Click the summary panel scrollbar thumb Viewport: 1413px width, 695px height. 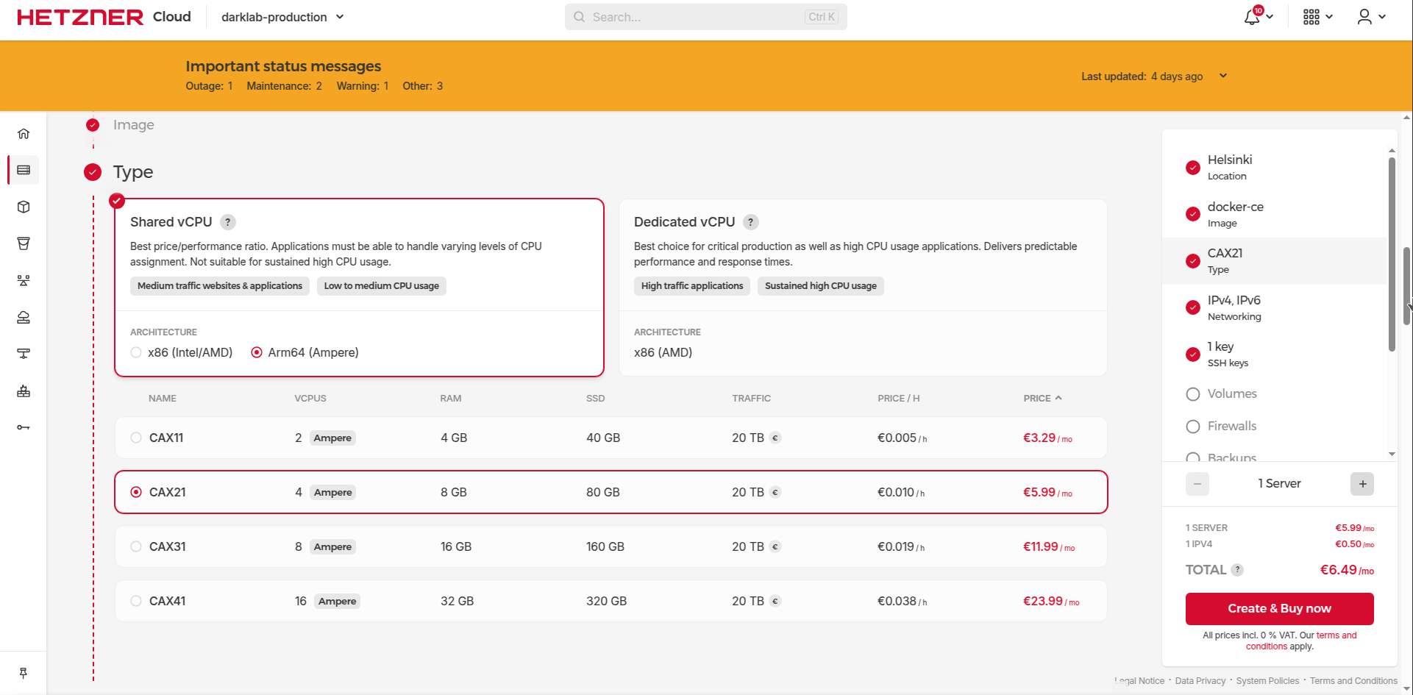(1392, 254)
